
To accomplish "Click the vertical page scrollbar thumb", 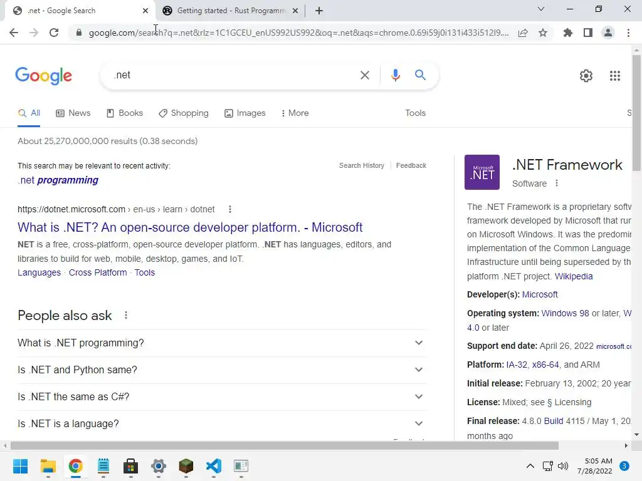I will [x=636, y=113].
